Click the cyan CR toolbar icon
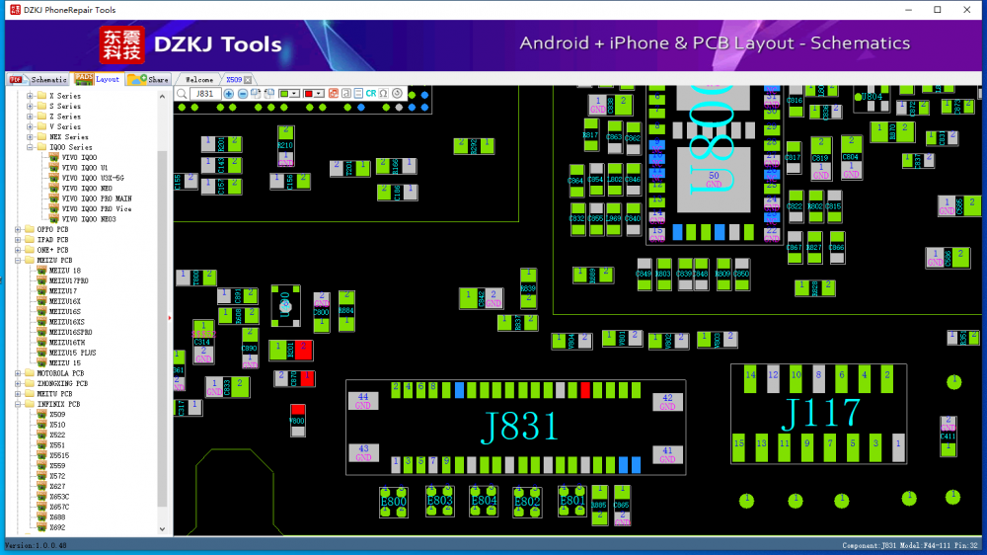The height and width of the screenshot is (555, 987). point(371,94)
